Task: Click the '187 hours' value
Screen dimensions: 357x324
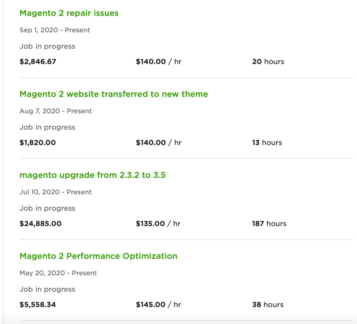Action: click(269, 224)
